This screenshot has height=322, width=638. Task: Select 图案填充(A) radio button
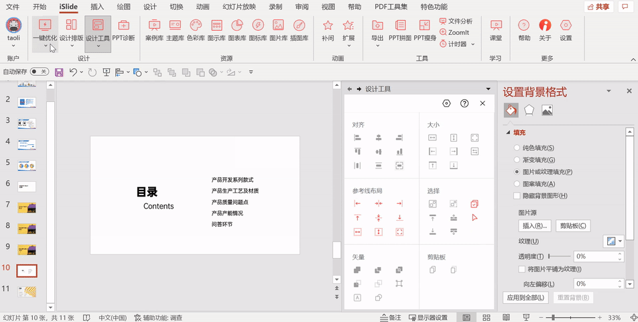pyautogui.click(x=517, y=184)
